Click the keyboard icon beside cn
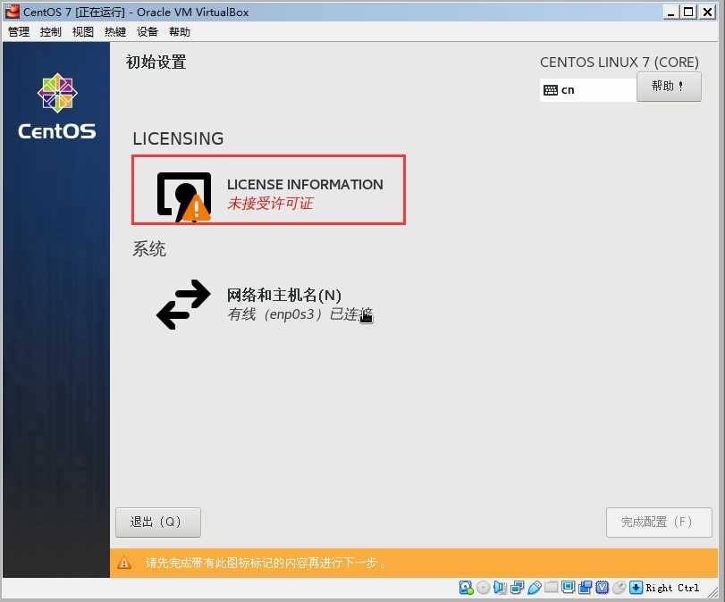 point(550,90)
